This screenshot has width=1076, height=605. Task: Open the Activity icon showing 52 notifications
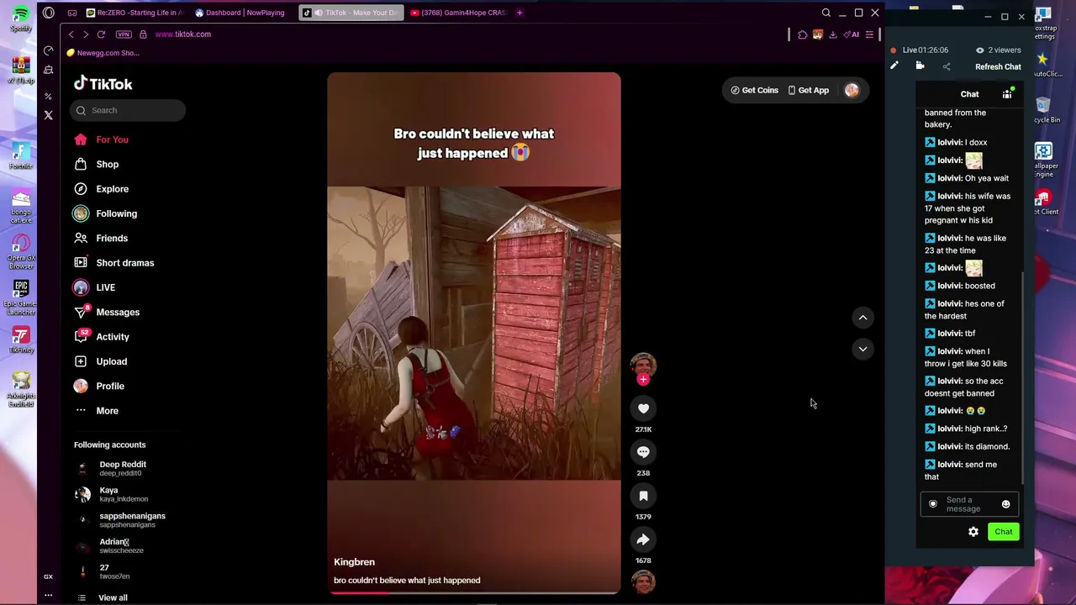[x=81, y=336]
